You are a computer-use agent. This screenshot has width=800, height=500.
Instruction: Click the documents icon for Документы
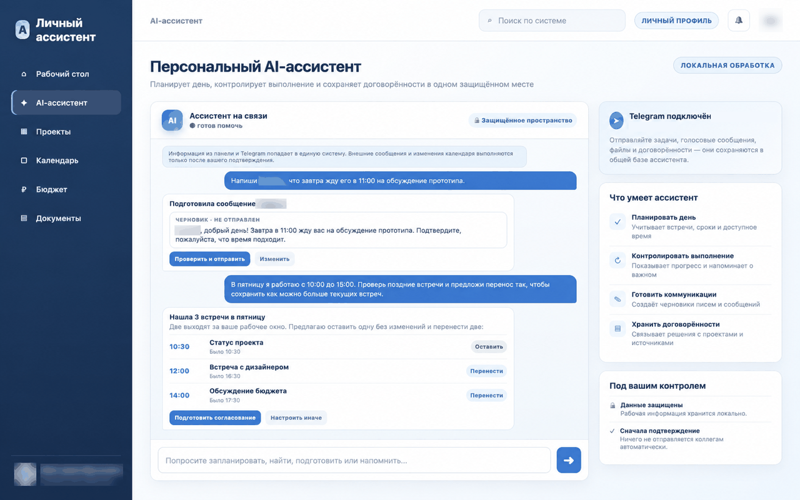coord(24,218)
